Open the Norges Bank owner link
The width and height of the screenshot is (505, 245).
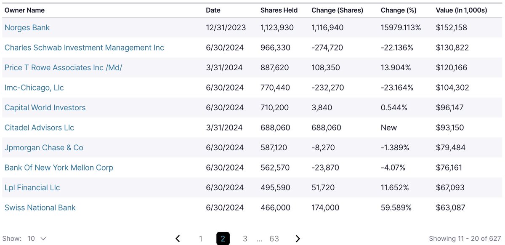click(27, 28)
